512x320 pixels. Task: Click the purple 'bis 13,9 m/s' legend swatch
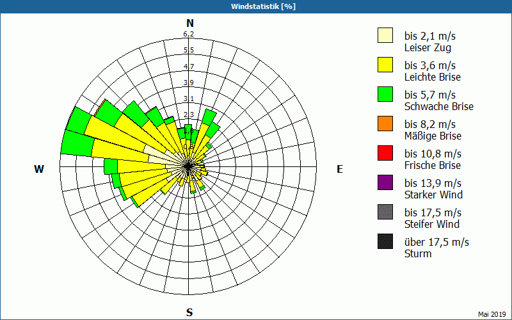(385, 182)
